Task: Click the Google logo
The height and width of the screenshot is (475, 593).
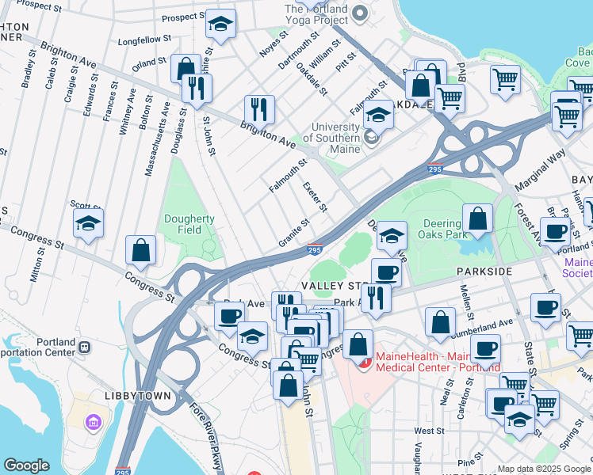Action: tap(26, 465)
